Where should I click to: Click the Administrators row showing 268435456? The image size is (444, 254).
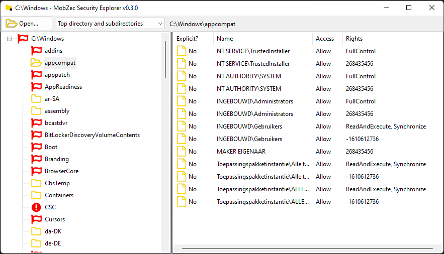point(307,114)
